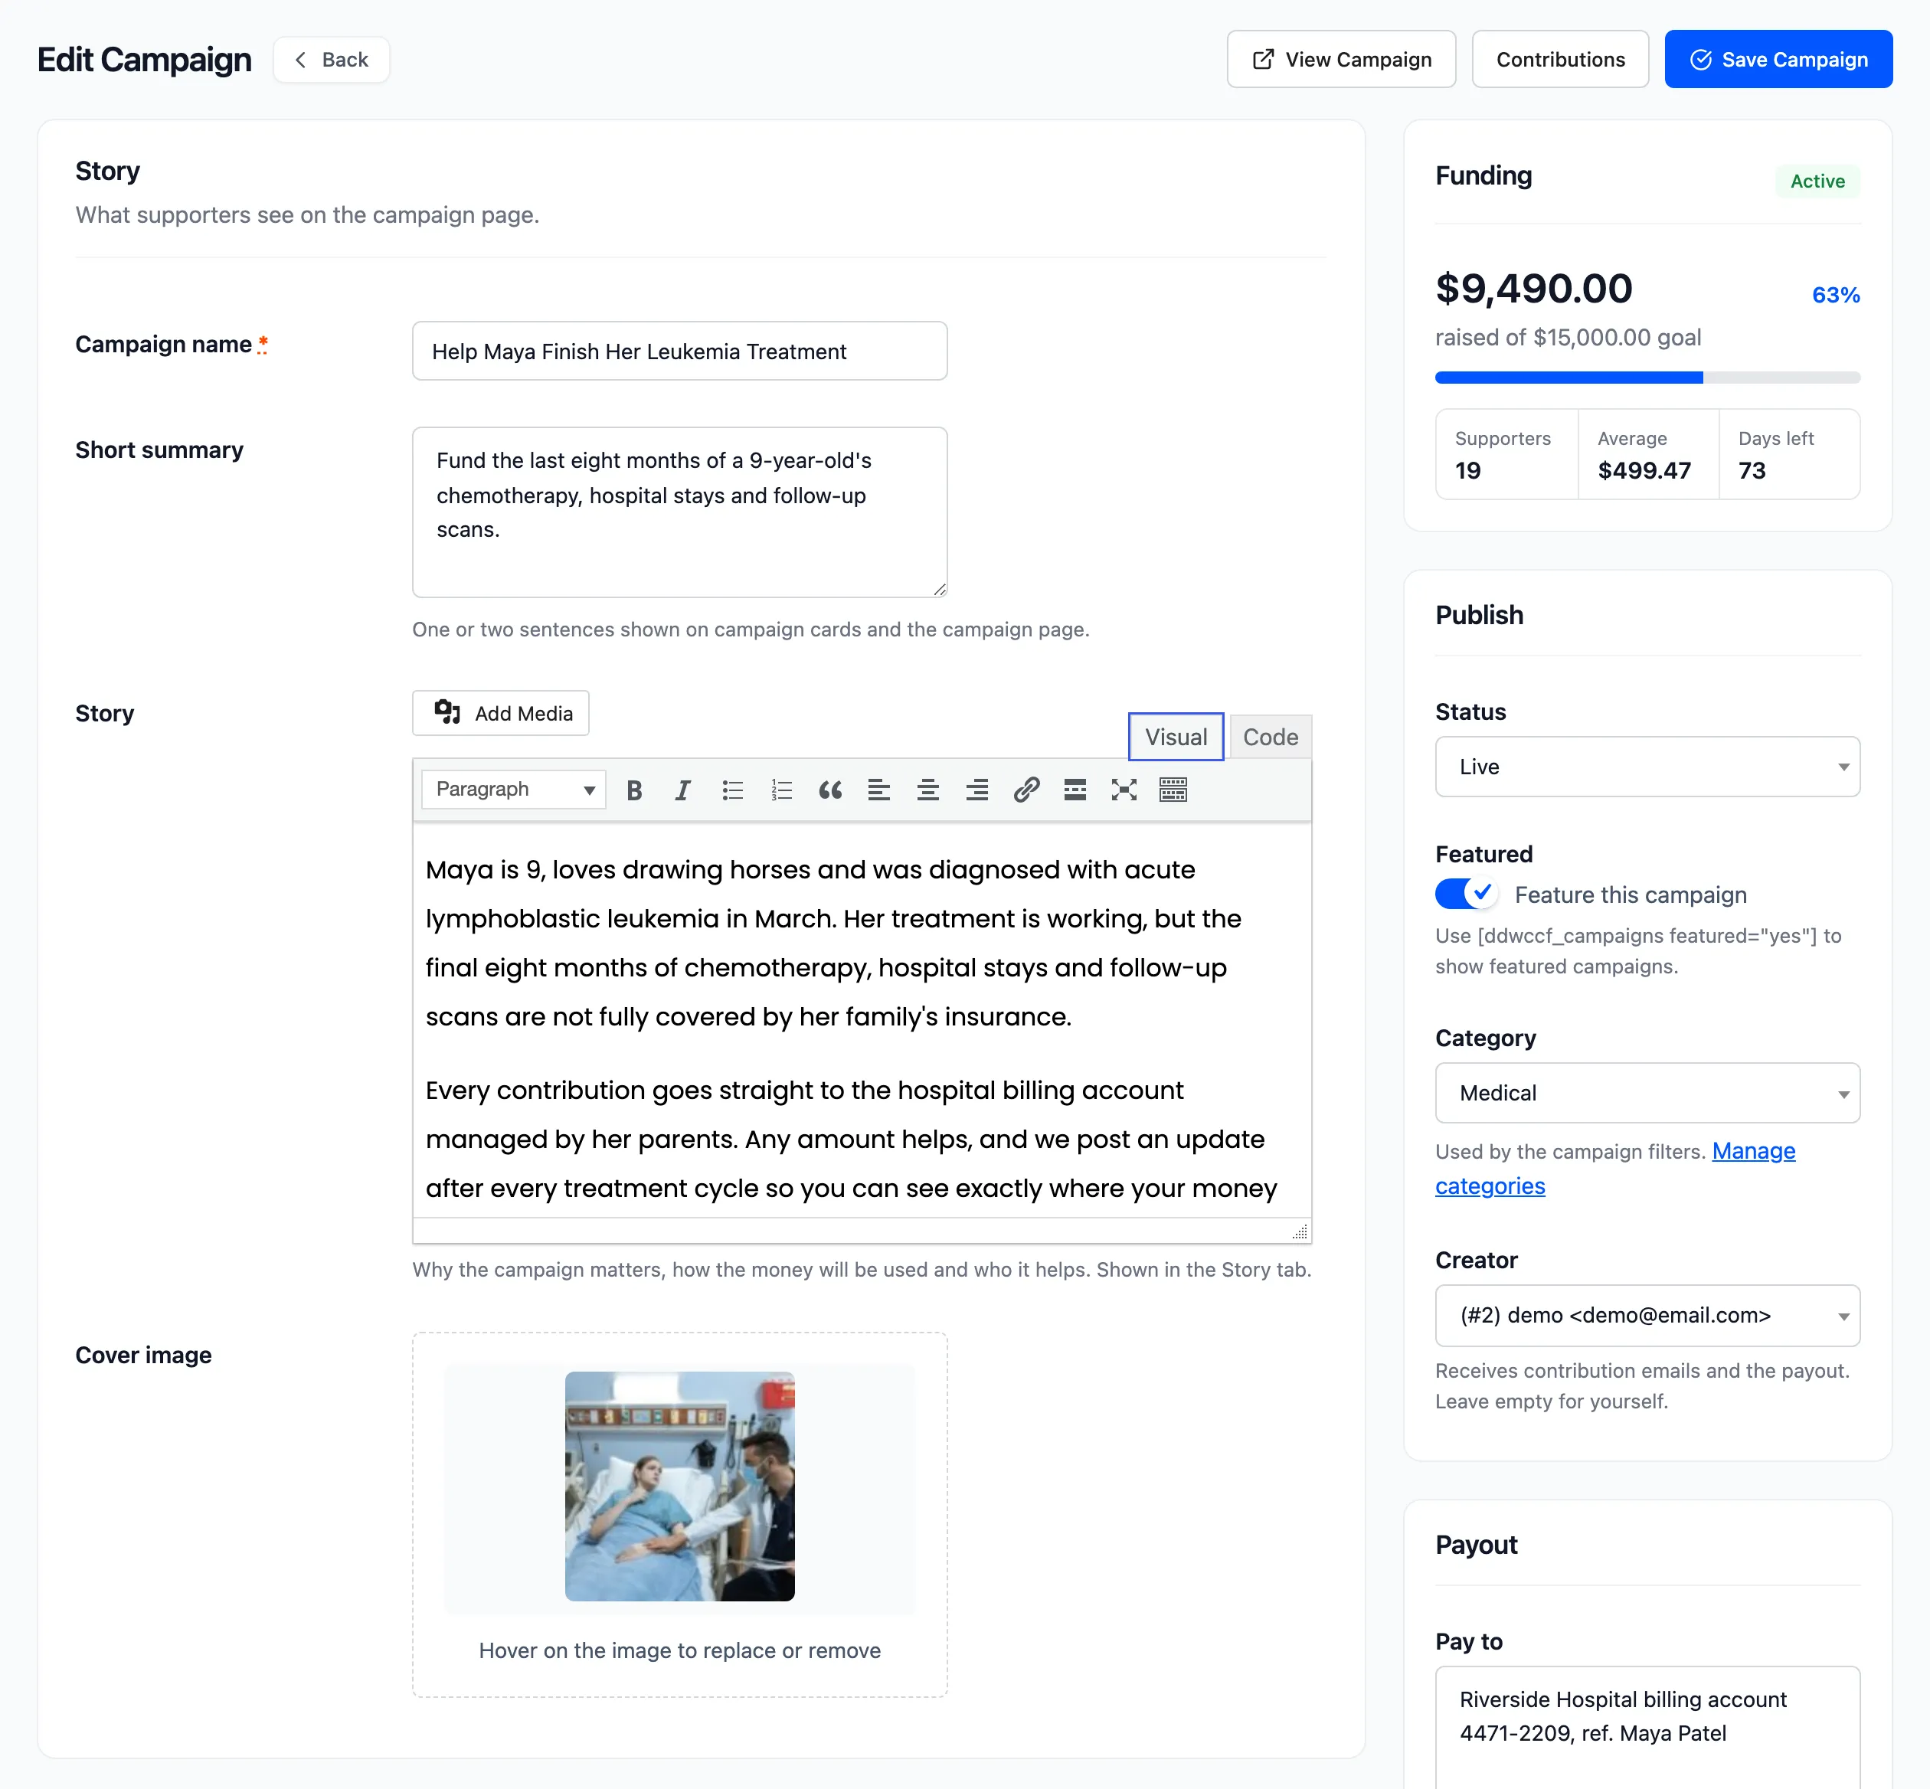This screenshot has width=1930, height=1789.
Task: Open View Campaign in new window
Action: (x=1340, y=59)
